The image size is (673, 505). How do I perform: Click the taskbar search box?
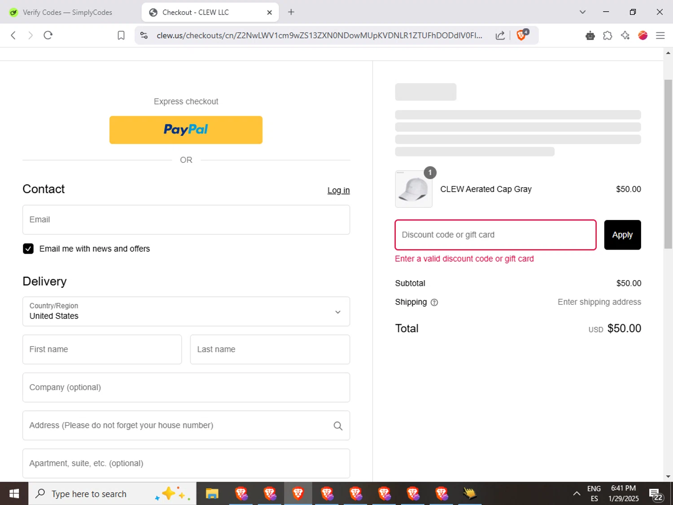point(112,494)
